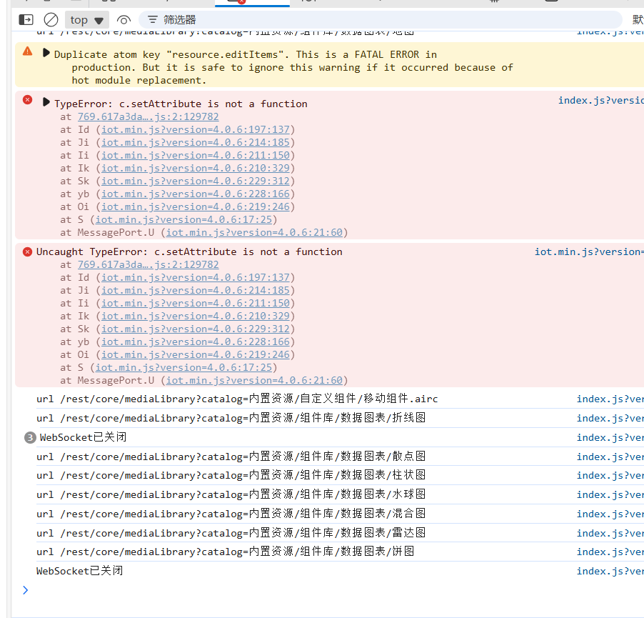Open iot.min.js 211:150 link in Uncaught stack
Viewport: 644px width, 618px height.
196,303
